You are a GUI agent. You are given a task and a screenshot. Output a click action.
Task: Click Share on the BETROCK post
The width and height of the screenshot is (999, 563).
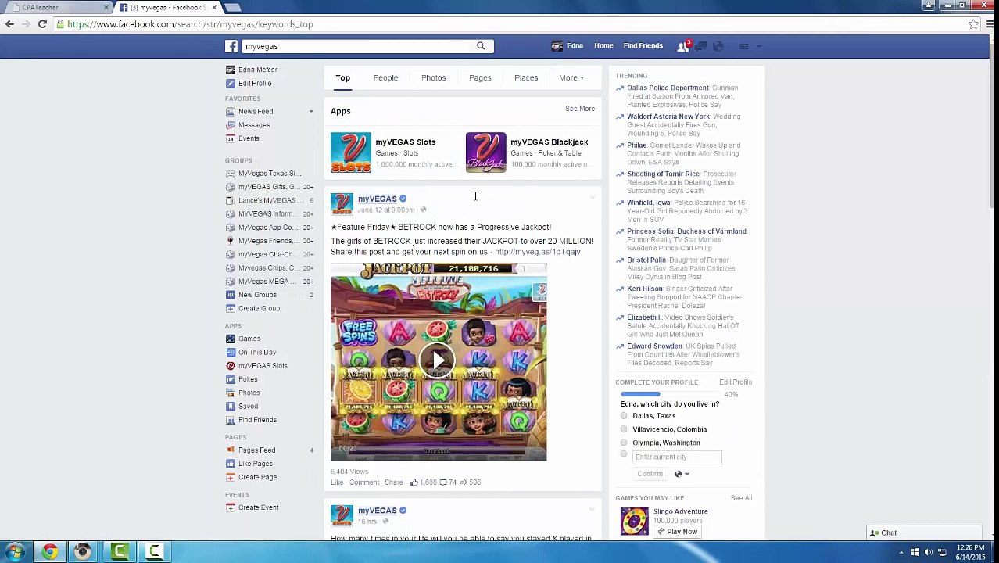pyautogui.click(x=393, y=482)
